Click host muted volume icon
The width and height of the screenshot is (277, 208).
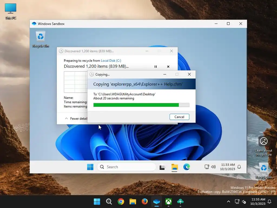tap(244, 201)
